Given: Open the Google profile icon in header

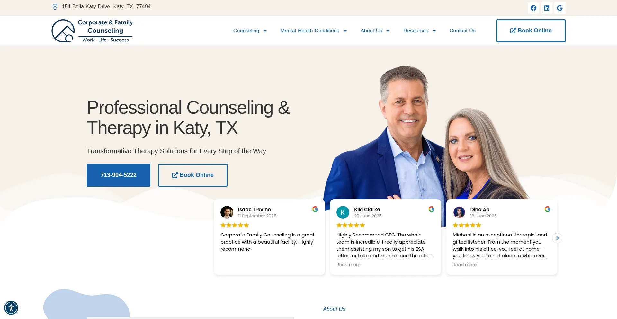Looking at the screenshot, I should click(x=560, y=8).
